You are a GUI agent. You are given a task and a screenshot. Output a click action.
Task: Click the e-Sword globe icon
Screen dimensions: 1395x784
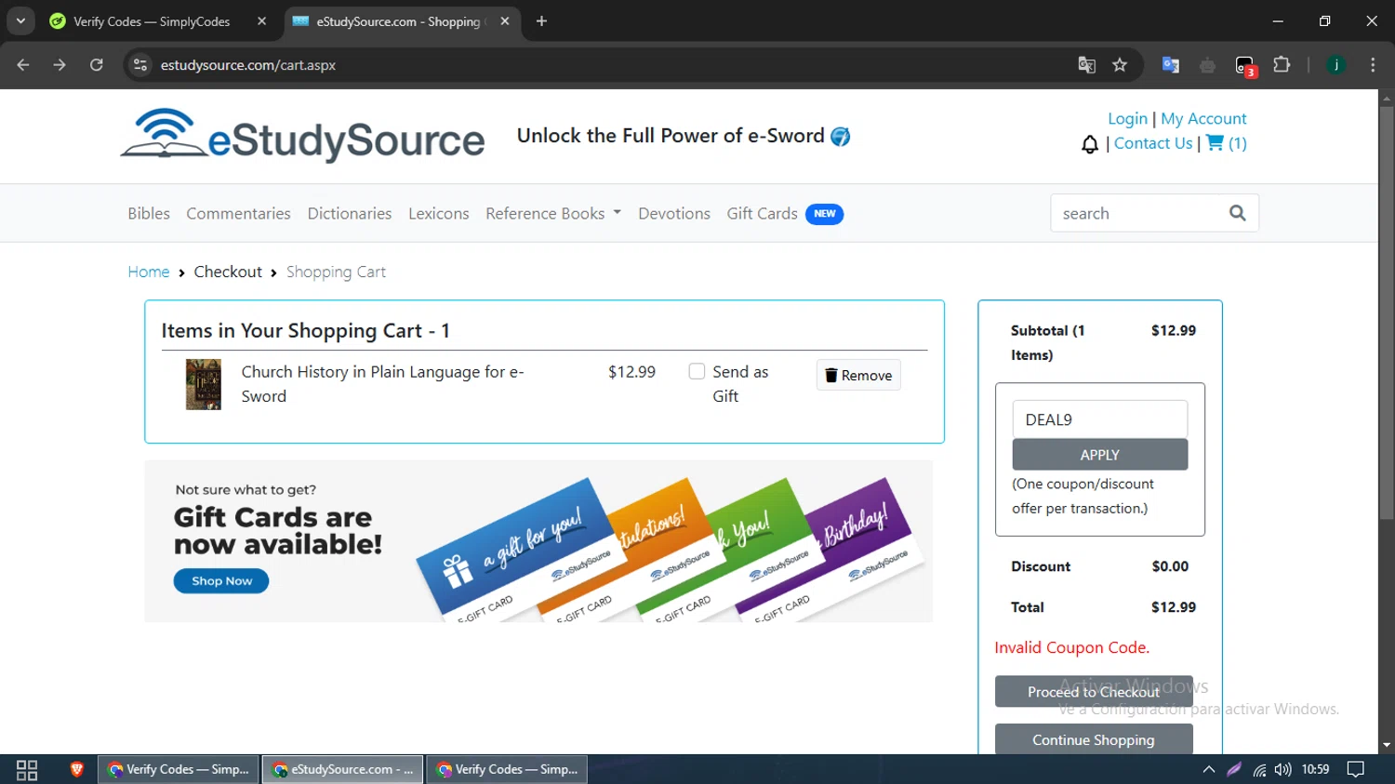point(840,137)
